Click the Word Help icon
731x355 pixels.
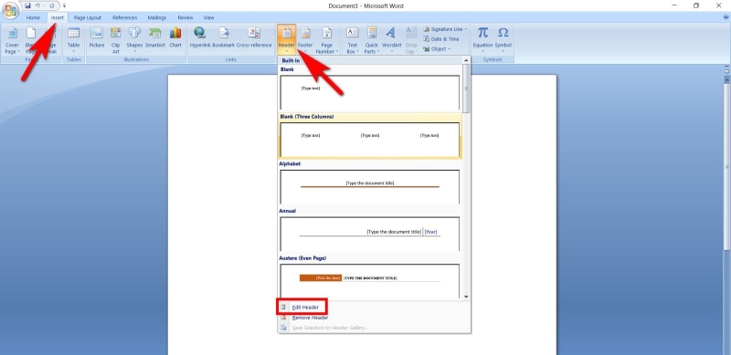pyautogui.click(x=726, y=17)
